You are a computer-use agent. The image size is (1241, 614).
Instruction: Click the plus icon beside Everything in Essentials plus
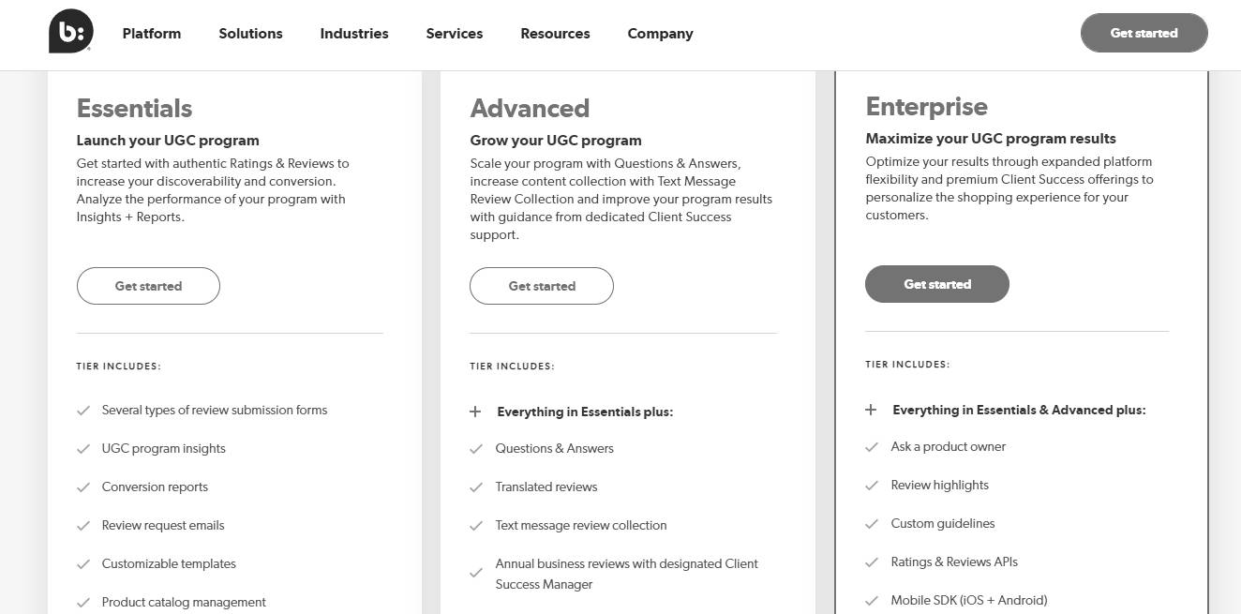point(475,412)
